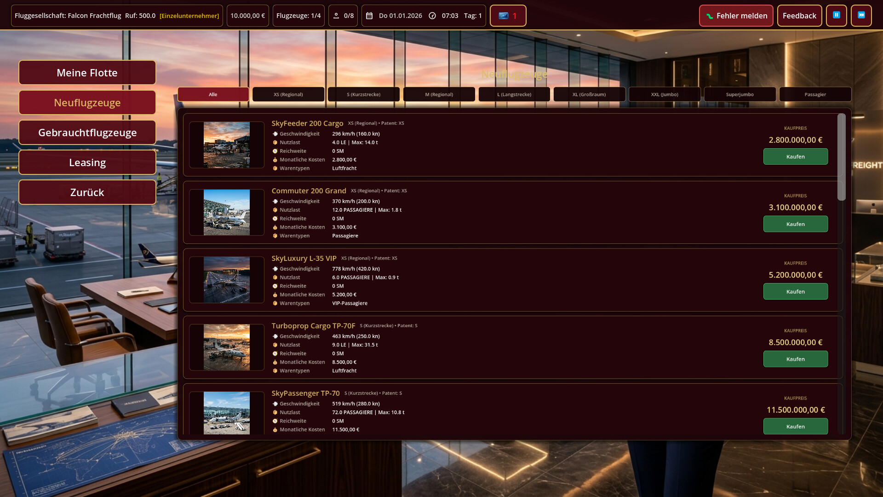Click SkyFeeder 200 Cargo thumbnail image
The width and height of the screenshot is (883, 497).
(x=227, y=145)
